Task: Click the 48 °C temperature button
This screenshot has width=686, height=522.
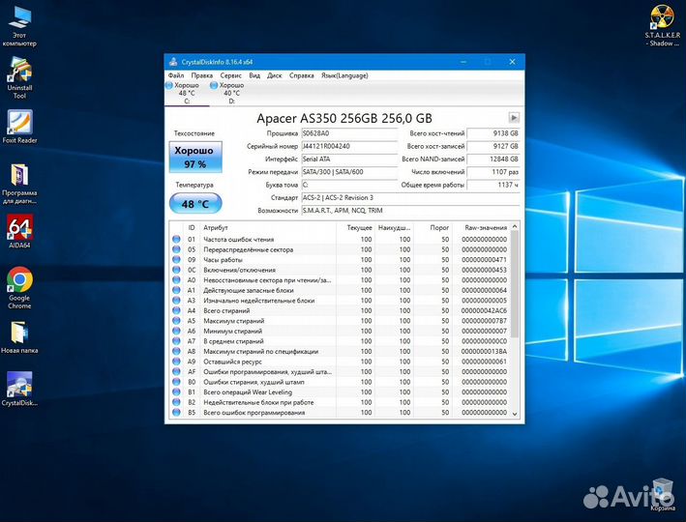Action: click(195, 204)
